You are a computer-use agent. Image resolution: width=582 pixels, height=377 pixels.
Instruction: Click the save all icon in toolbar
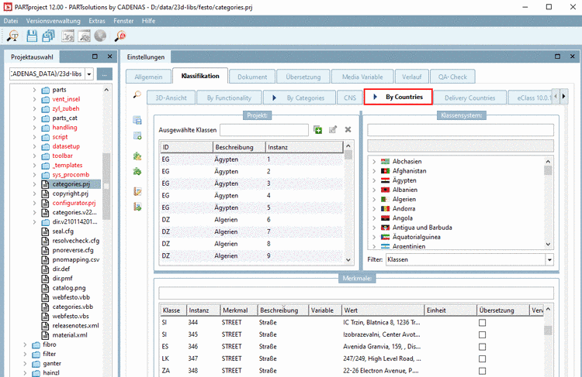click(x=49, y=36)
